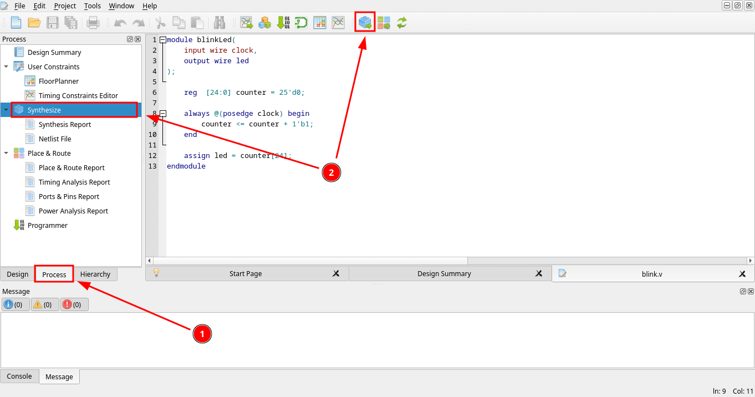The height and width of the screenshot is (397, 755).
Task: Switch to the Console tab
Action: [x=19, y=376]
